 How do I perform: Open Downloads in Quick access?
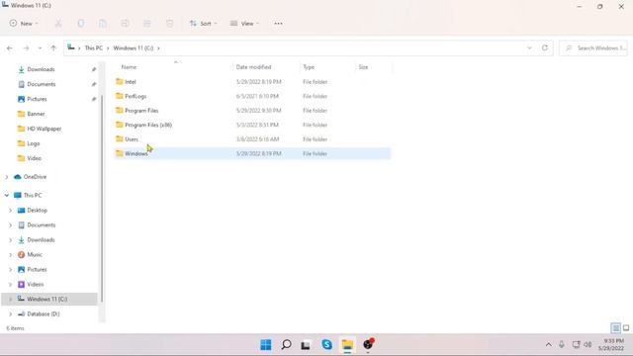coord(41,69)
